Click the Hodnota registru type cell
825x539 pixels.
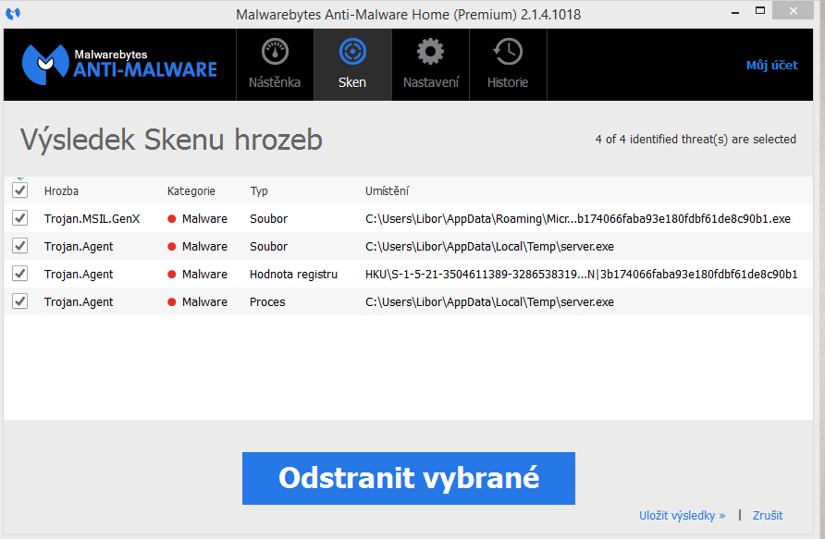coord(293,274)
